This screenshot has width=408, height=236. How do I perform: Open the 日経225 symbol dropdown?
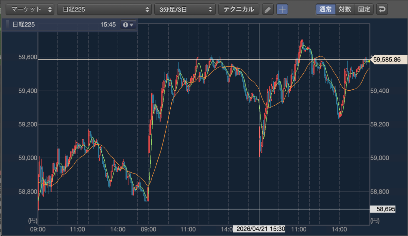(x=104, y=9)
